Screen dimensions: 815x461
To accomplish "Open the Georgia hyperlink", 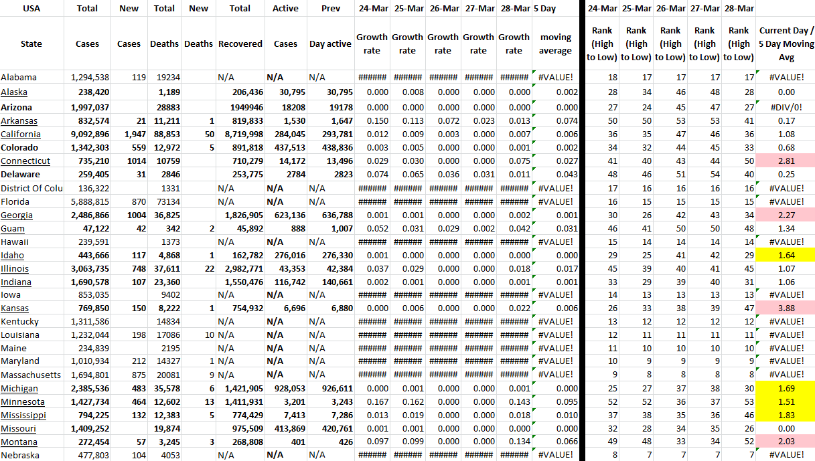I will coord(17,215).
